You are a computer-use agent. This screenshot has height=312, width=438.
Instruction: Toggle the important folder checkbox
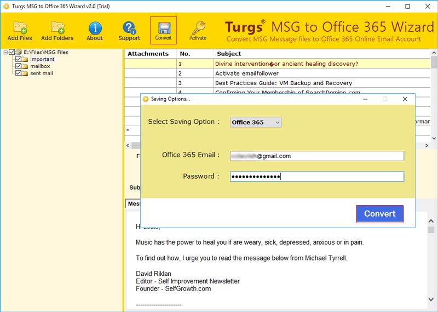[18, 59]
